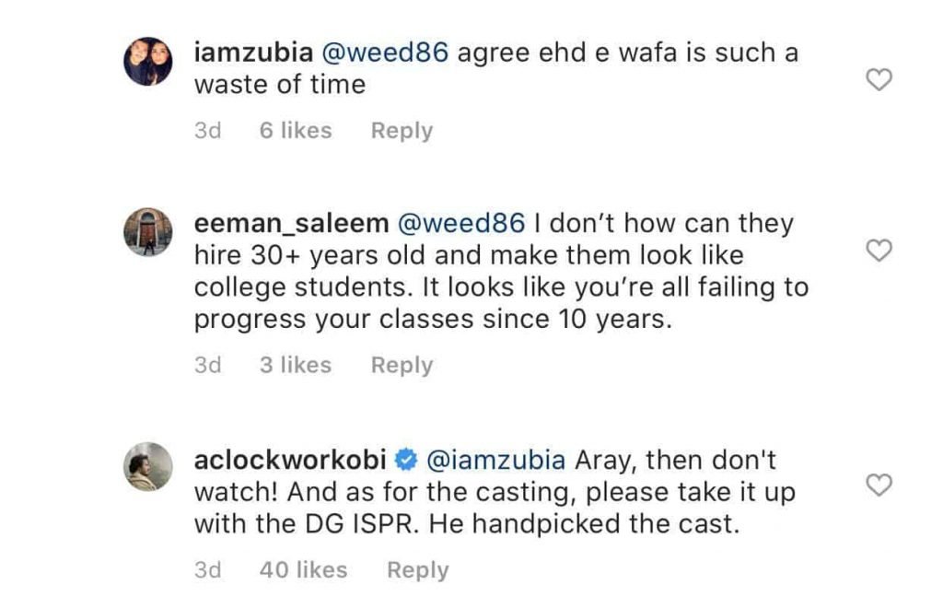Open the aclockworkobi username link
This screenshot has height=608, width=943.
tap(292, 459)
